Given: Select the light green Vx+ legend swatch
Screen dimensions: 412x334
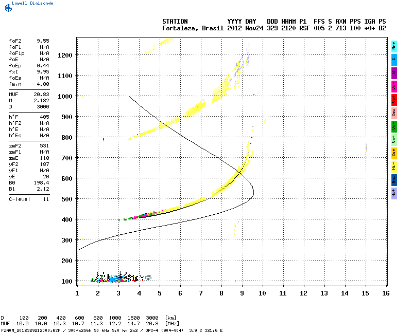Looking at the screenshot, I should click(x=394, y=140).
